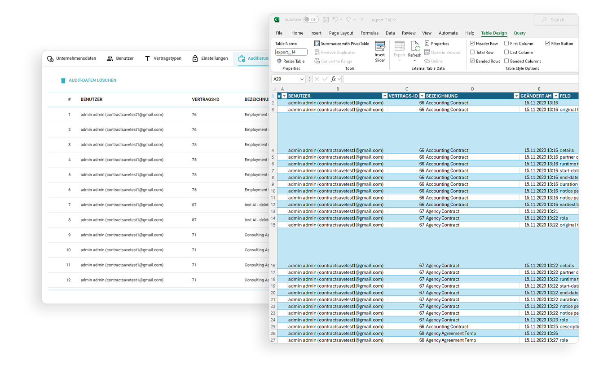Enable the Total Row checkbox

click(x=472, y=52)
